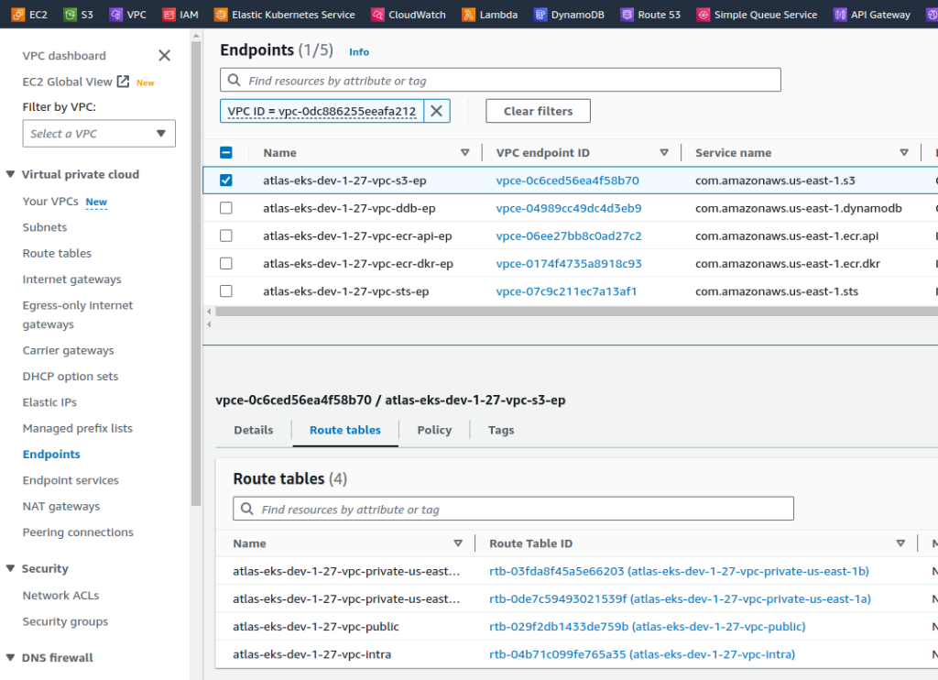Open the Name column filter dropdown
This screenshot has height=680, width=938.
tap(466, 152)
